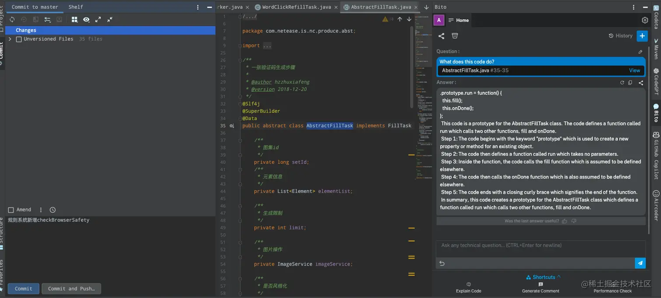This screenshot has width=661, height=298.
Task: Select the Bito Home tab
Action: tap(459, 20)
